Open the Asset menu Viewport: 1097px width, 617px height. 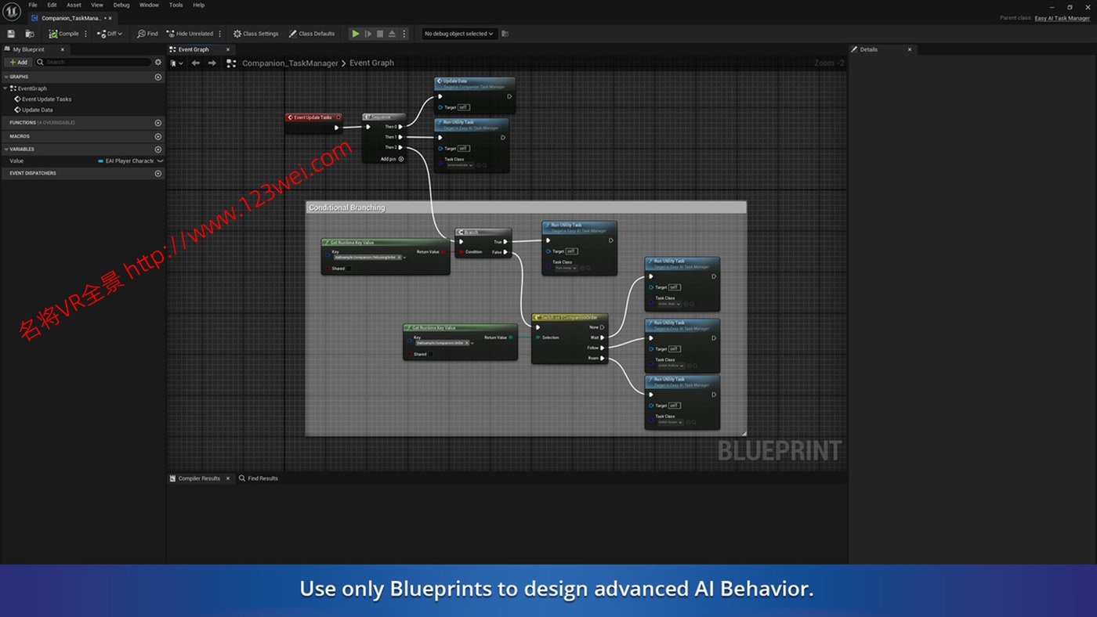coord(74,5)
